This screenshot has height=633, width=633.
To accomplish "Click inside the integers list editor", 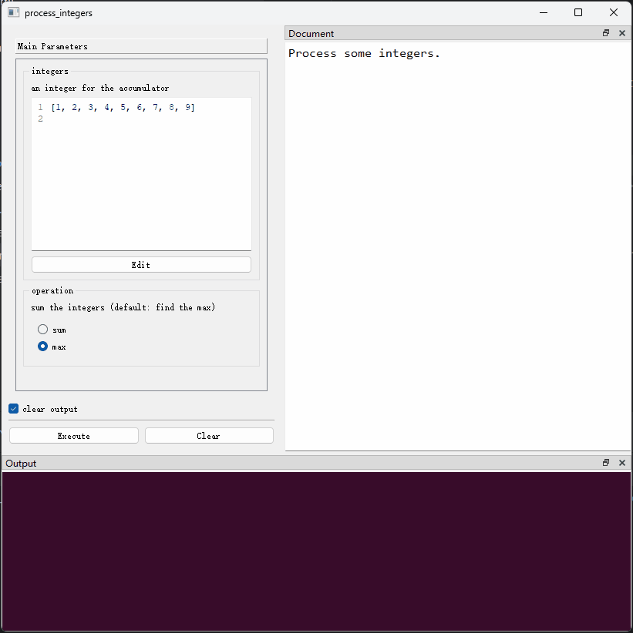I will click(x=141, y=174).
